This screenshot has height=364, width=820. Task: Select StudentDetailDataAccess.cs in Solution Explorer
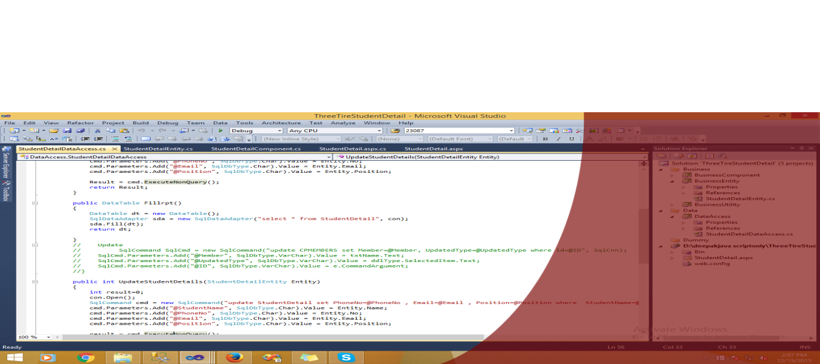(749, 234)
